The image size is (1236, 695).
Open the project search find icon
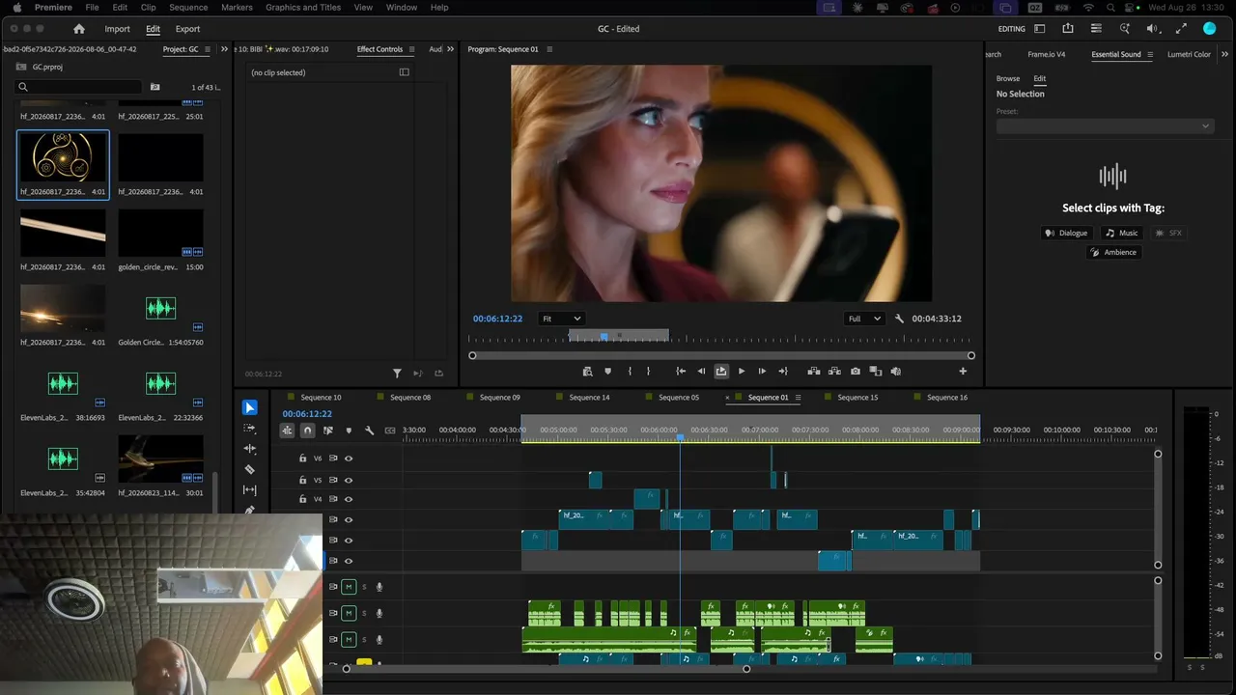154,87
